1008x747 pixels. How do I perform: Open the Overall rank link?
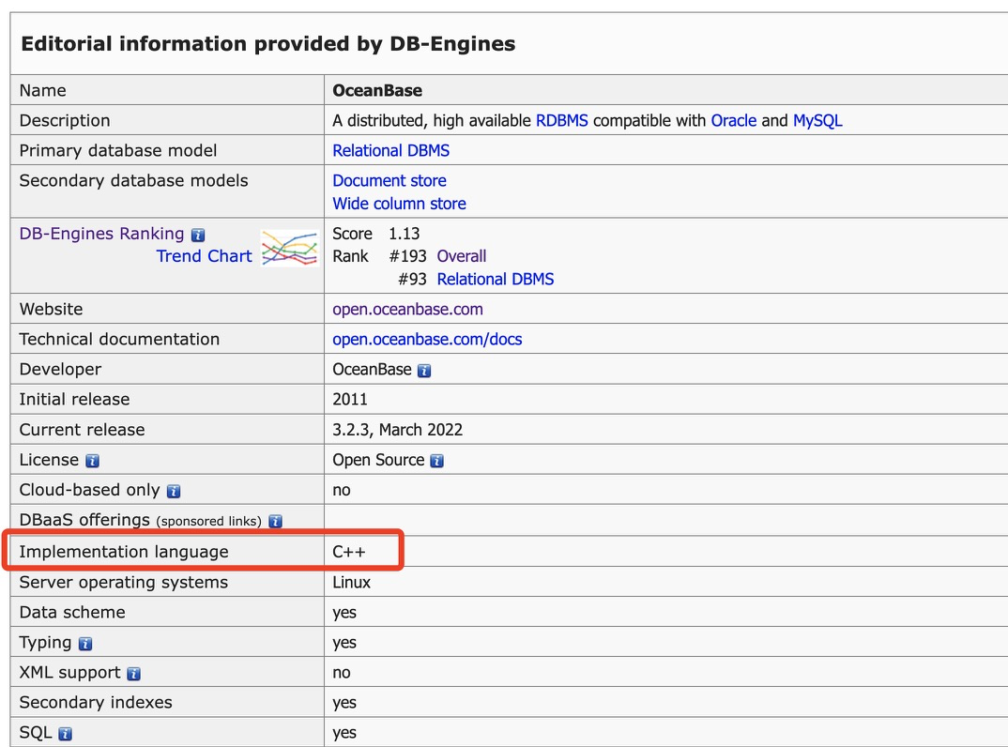point(462,256)
